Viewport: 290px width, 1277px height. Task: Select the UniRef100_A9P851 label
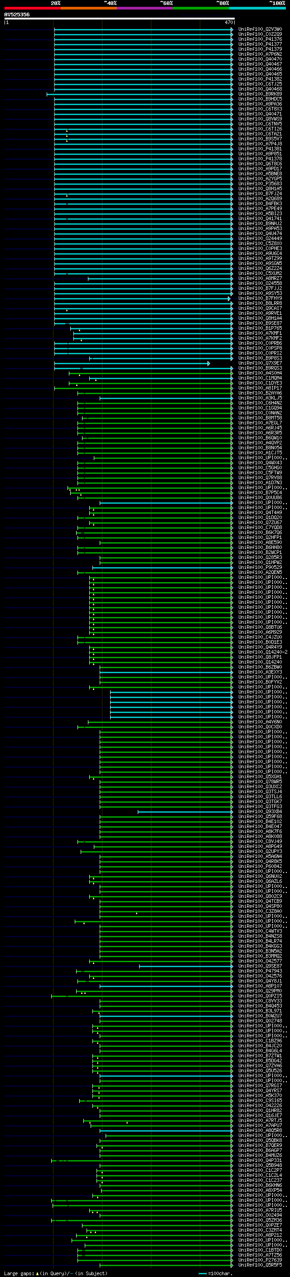point(260,154)
